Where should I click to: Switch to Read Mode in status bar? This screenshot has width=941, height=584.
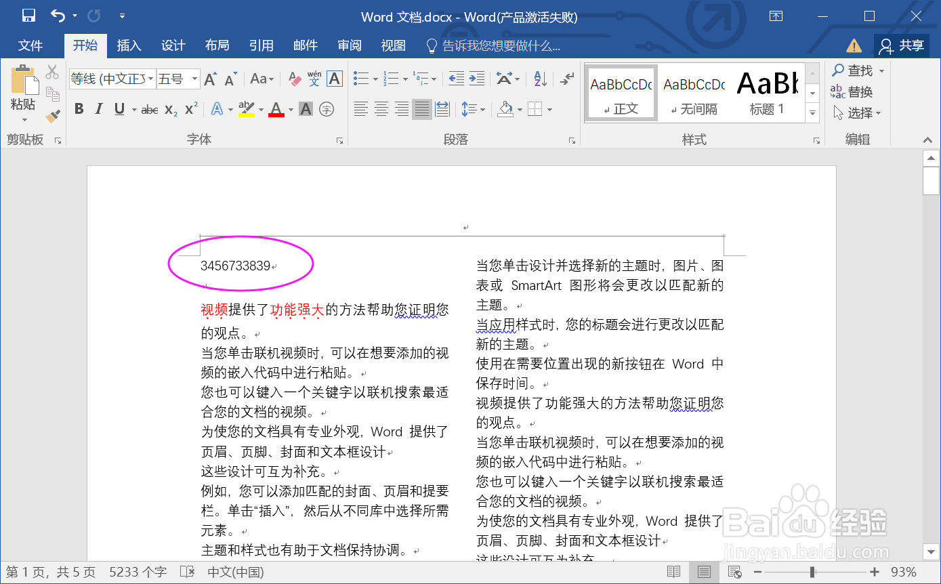coord(675,571)
